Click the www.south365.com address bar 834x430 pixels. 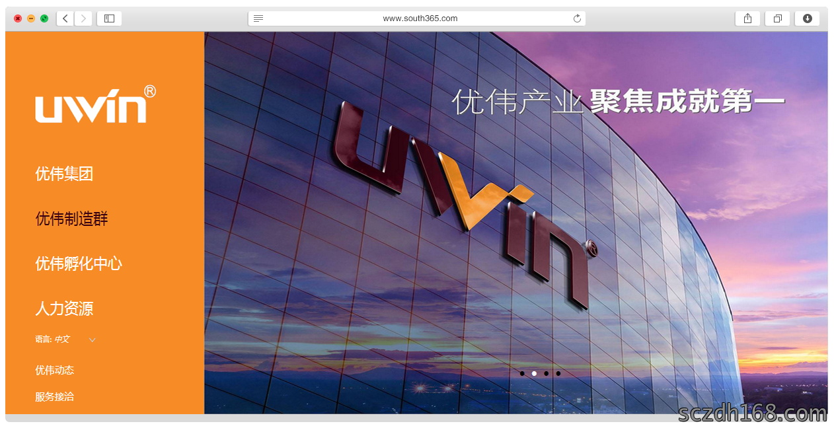[417, 18]
